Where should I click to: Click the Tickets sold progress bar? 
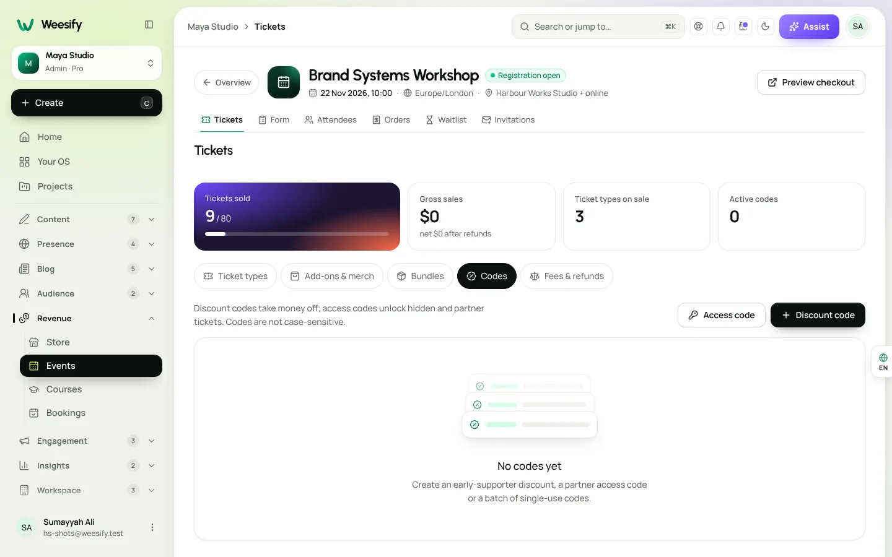[x=297, y=234]
